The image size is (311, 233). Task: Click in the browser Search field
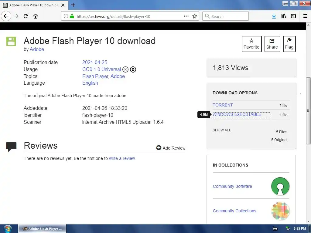click(x=225, y=16)
